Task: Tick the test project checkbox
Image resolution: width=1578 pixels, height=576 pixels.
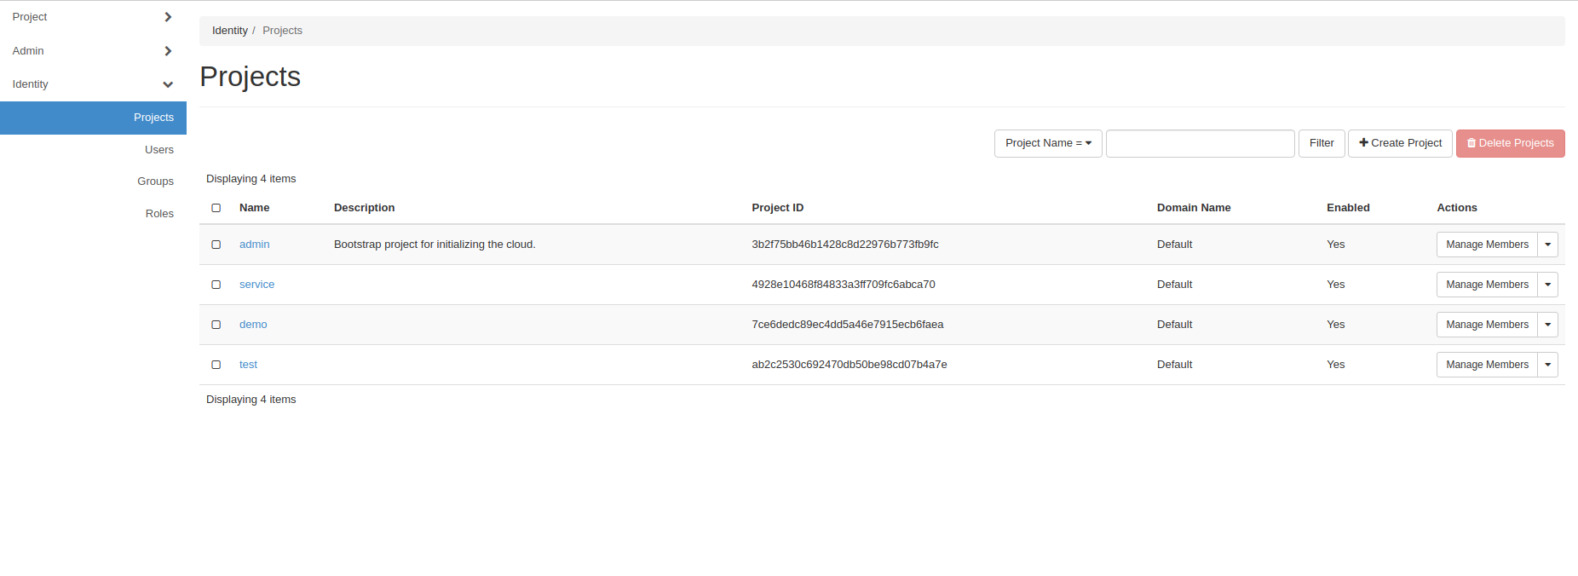Action: point(216,365)
